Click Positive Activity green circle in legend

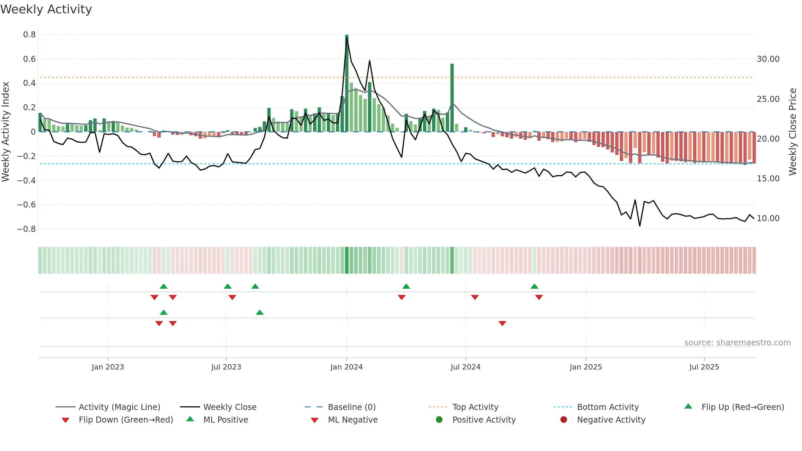pyautogui.click(x=439, y=419)
